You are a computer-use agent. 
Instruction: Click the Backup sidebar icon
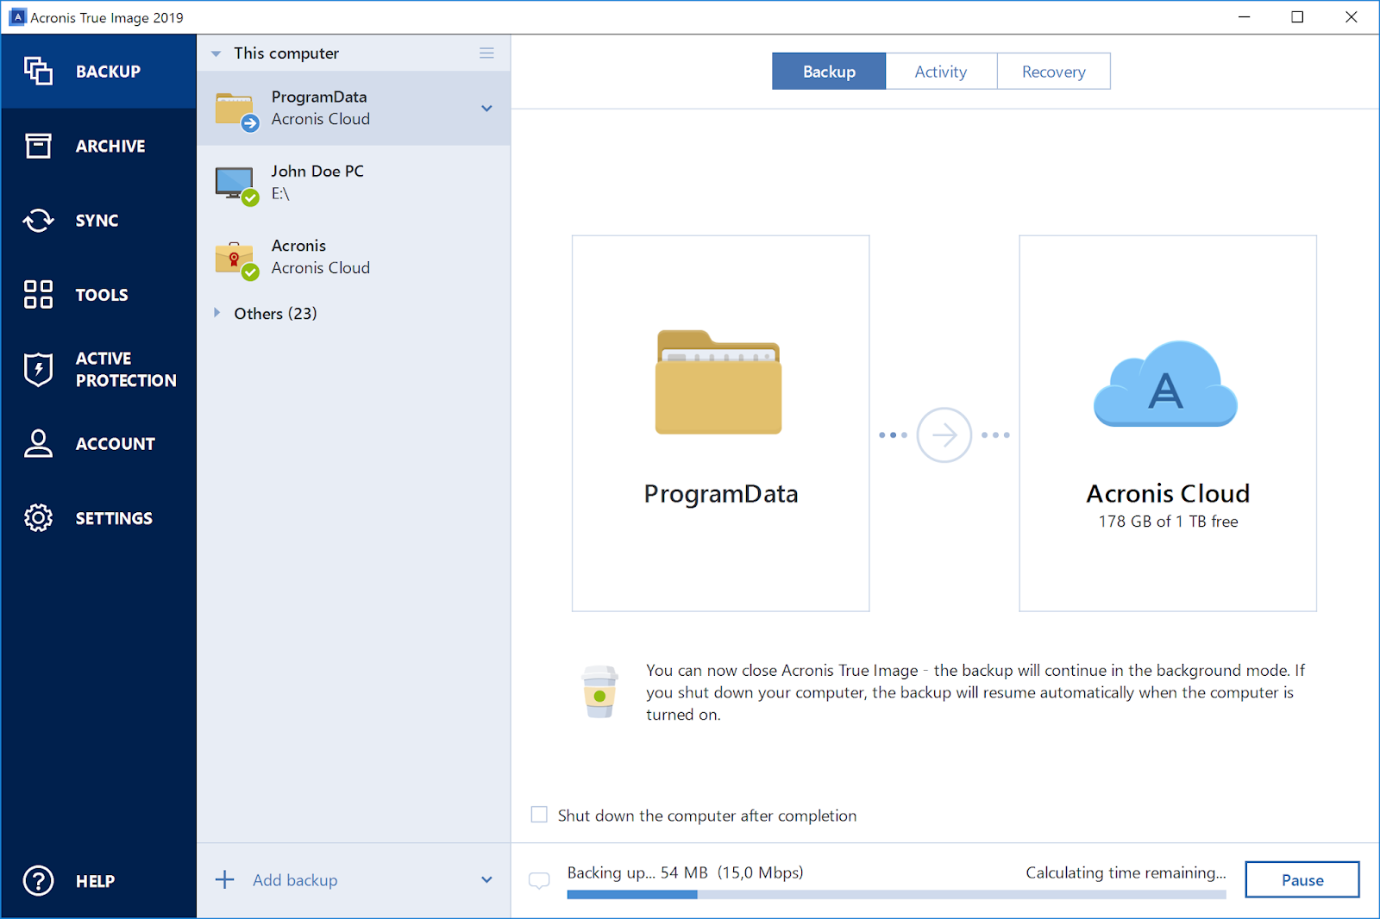tap(38, 71)
